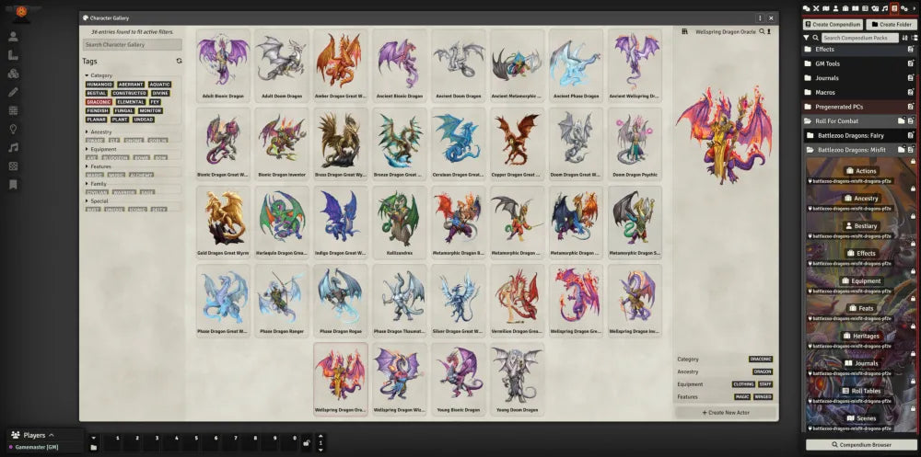
Task: Open the Token Controls tool in left sidebar
Action: pyautogui.click(x=13, y=37)
